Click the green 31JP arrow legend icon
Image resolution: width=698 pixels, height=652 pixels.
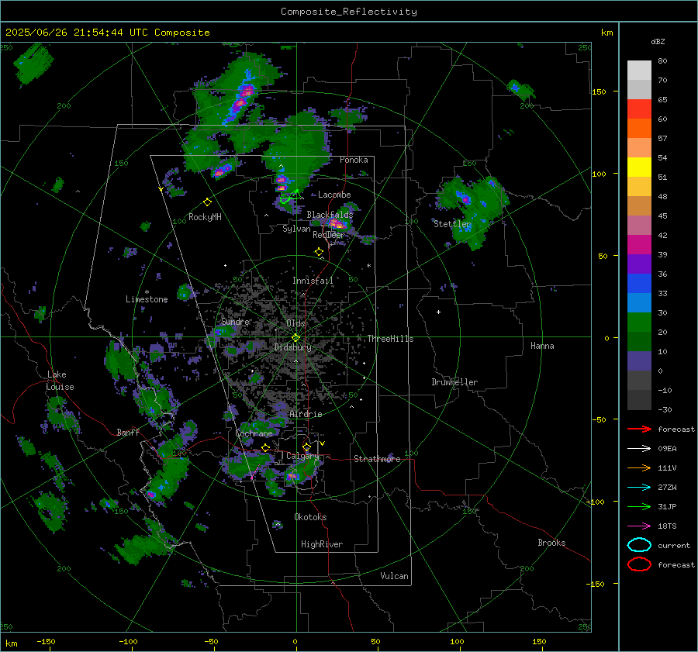[639, 506]
